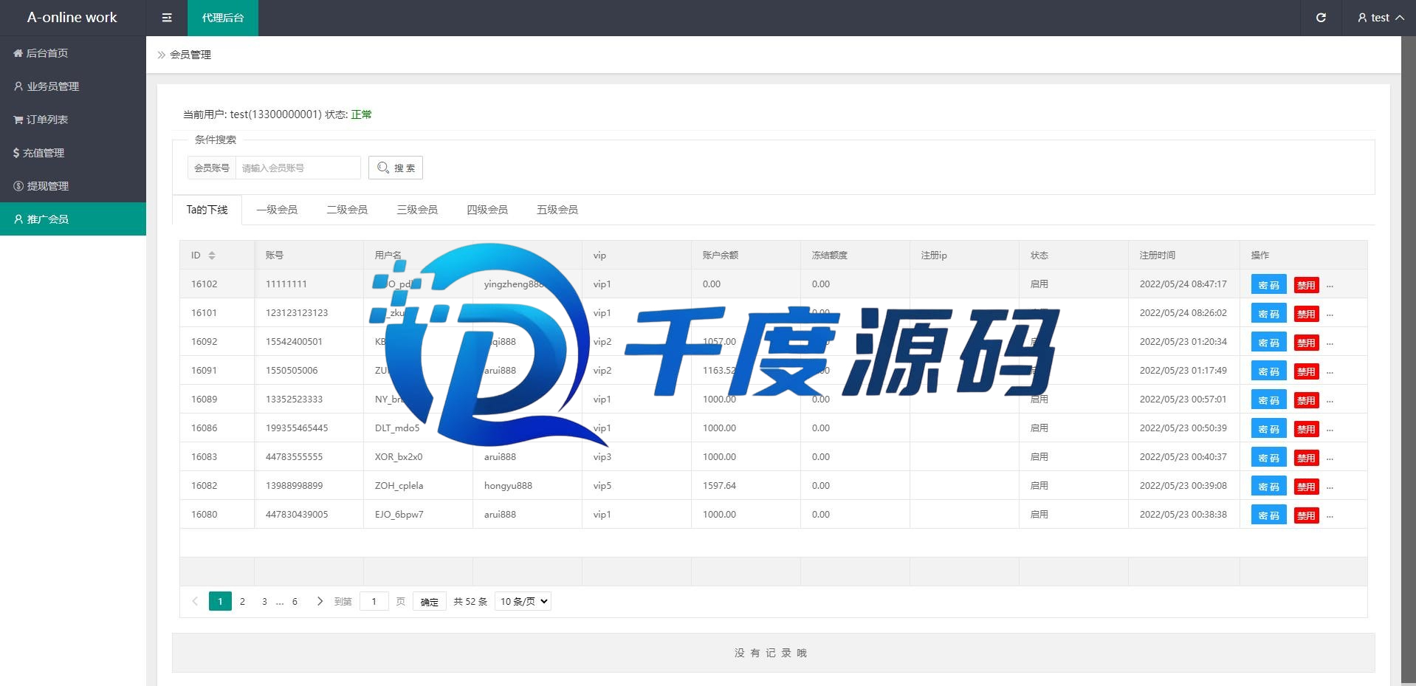
Task: Click 禁用 button for ID 16091
Action: (x=1306, y=371)
